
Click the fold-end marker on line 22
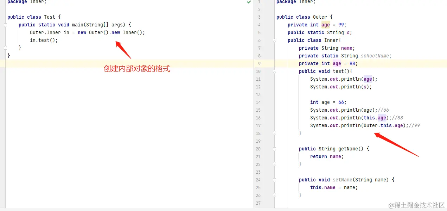click(274, 164)
